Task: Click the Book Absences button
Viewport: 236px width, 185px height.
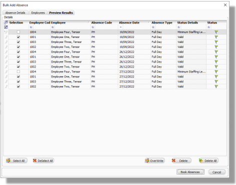Action: point(190,172)
